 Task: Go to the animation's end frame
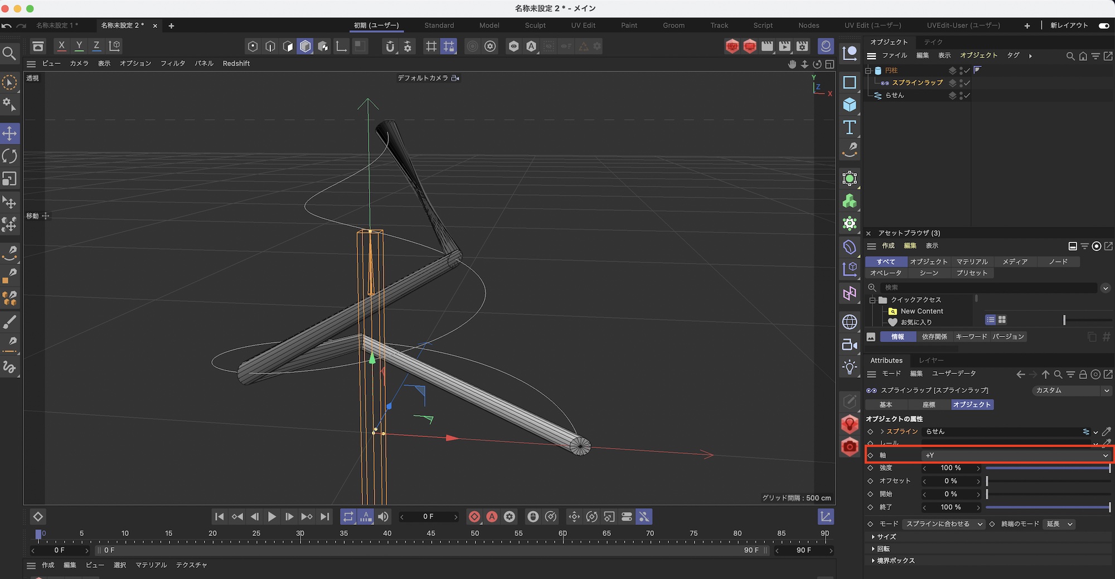324,517
